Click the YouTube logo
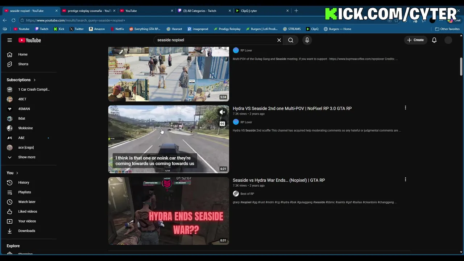The width and height of the screenshot is (464, 261). pos(30,40)
